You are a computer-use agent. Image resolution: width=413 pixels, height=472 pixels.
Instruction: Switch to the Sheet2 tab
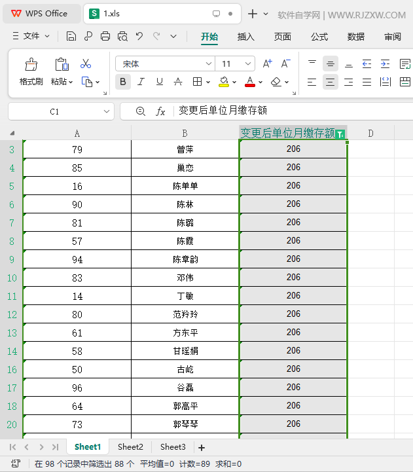pyautogui.click(x=130, y=447)
